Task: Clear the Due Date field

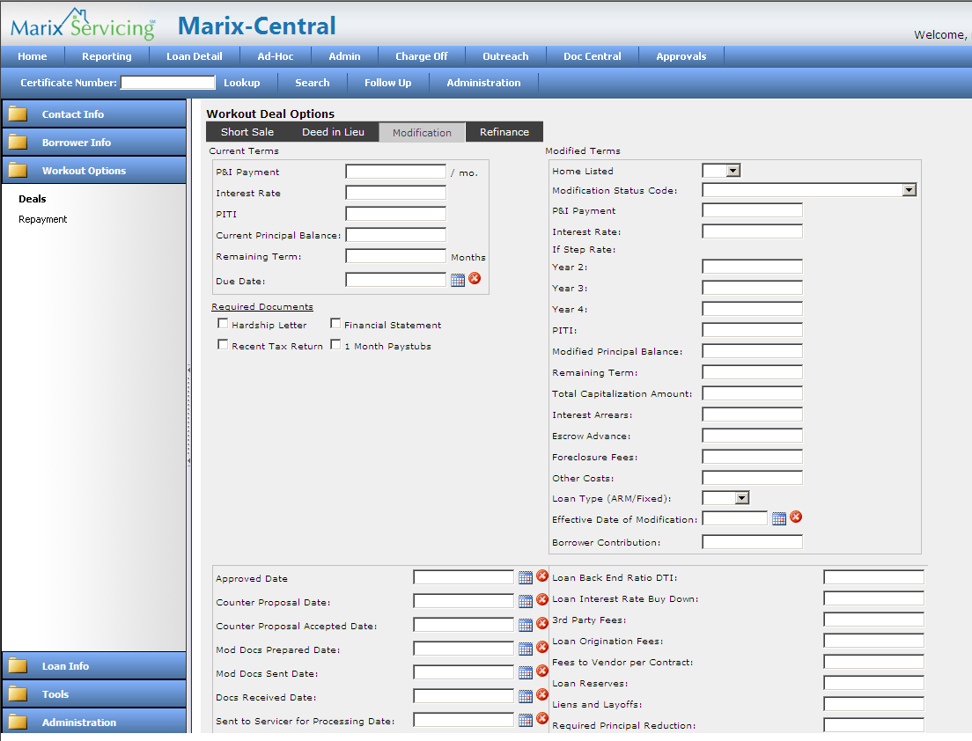Action: click(475, 279)
